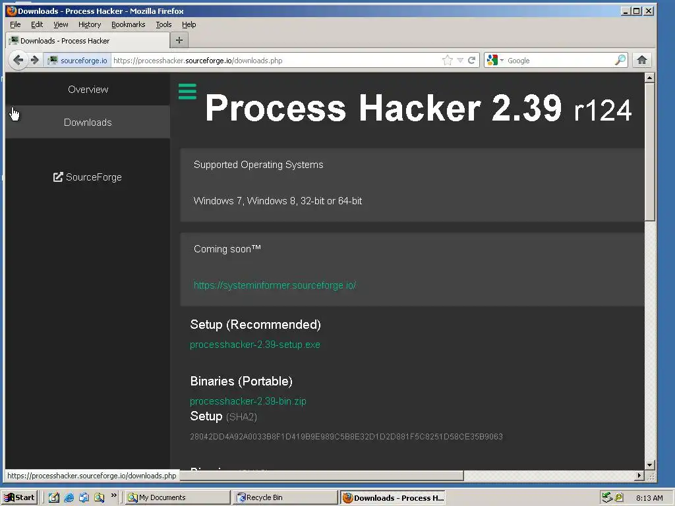This screenshot has width=675, height=506.
Task: Click the third quick launch icon
Action: point(84,497)
